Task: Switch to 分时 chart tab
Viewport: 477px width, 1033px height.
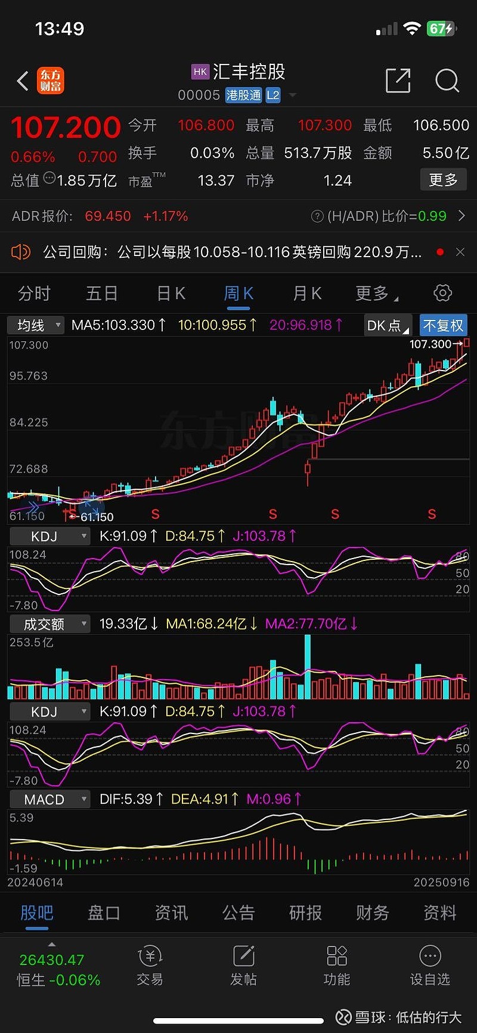Action: coord(34,293)
